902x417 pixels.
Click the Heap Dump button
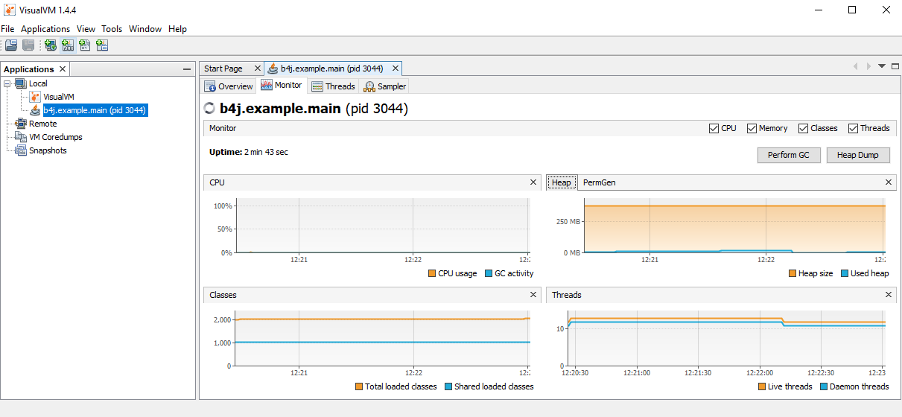click(x=858, y=155)
